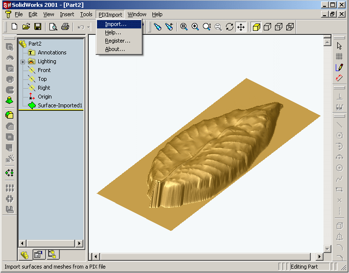Click viewport vertical scroll up arrow
This screenshot has height=273, width=349.
point(327,42)
